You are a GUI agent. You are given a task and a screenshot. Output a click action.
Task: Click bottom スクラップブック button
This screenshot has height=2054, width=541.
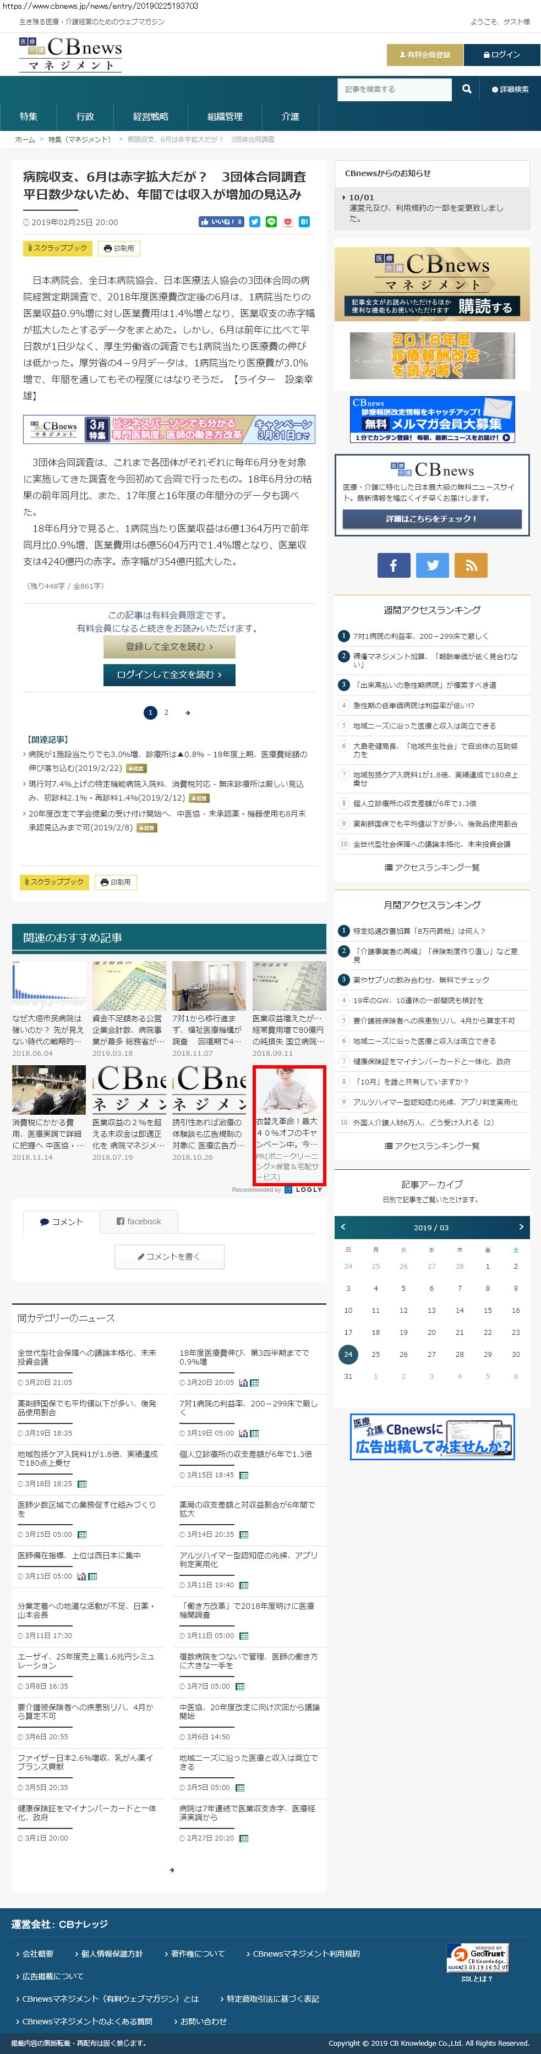[54, 882]
